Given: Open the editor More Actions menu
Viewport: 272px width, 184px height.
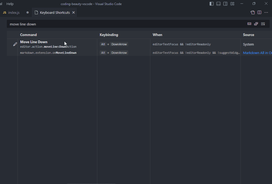Looking at the screenshot, I should coord(266,12).
